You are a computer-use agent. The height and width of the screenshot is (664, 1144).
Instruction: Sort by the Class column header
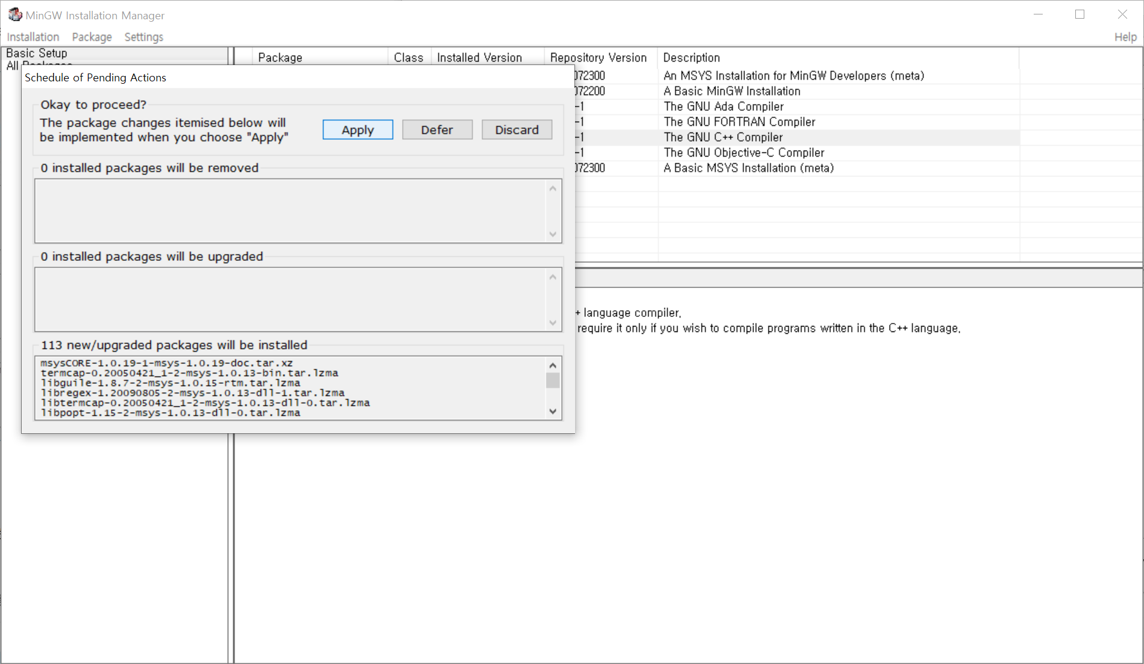coord(409,57)
